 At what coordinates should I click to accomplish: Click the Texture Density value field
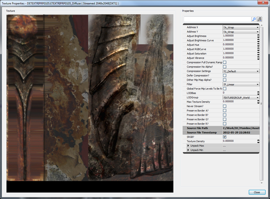click(240, 141)
